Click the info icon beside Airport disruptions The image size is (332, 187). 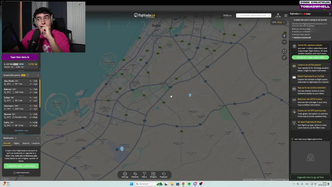tap(27, 75)
